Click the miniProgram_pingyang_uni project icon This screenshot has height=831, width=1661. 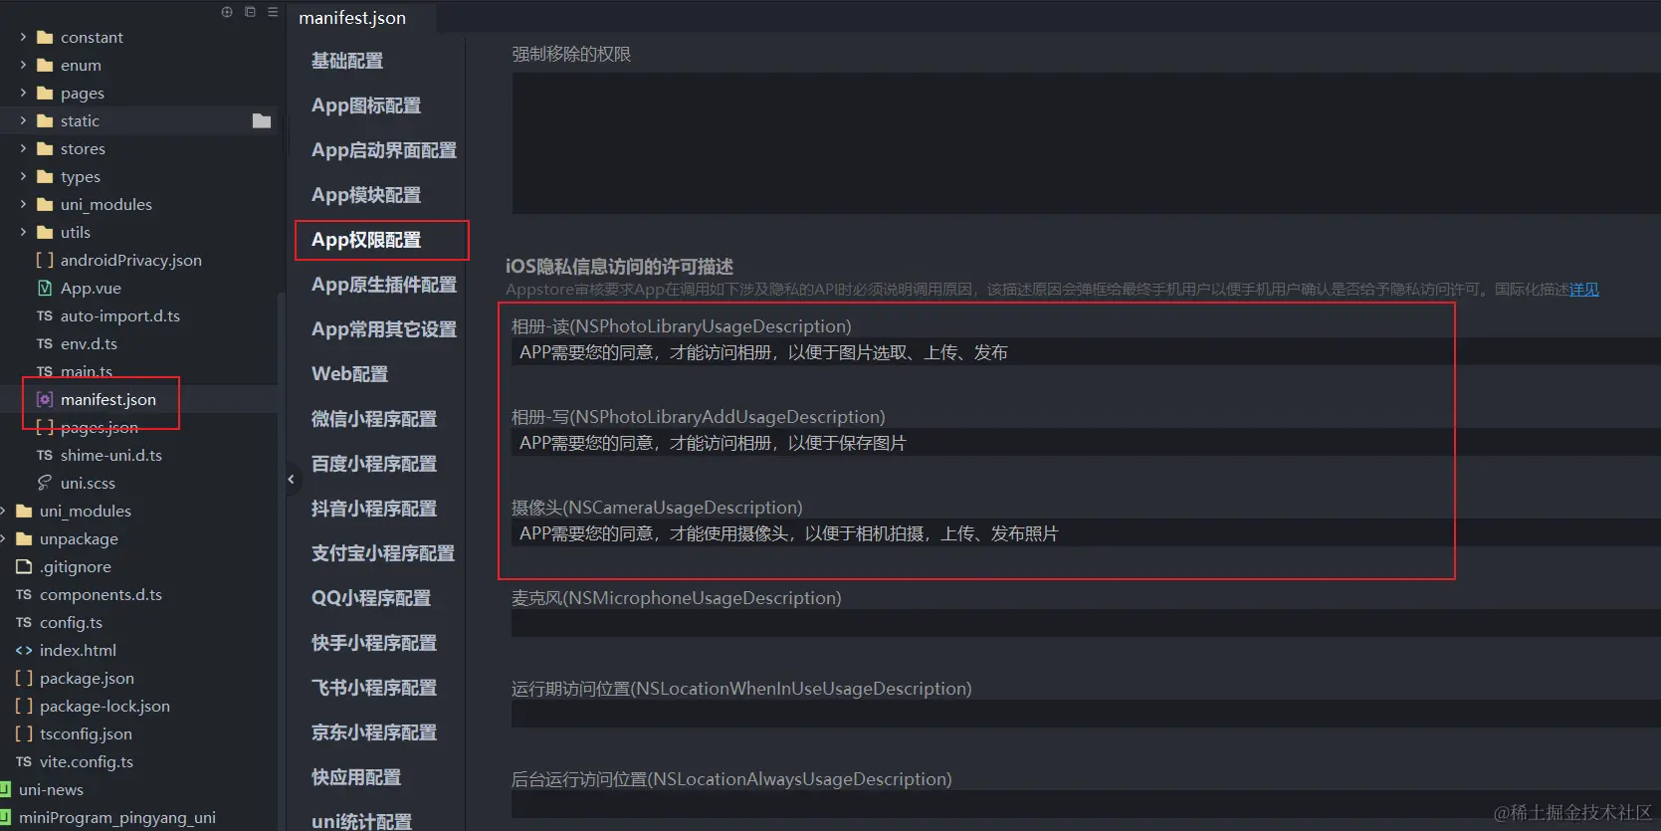point(5,817)
